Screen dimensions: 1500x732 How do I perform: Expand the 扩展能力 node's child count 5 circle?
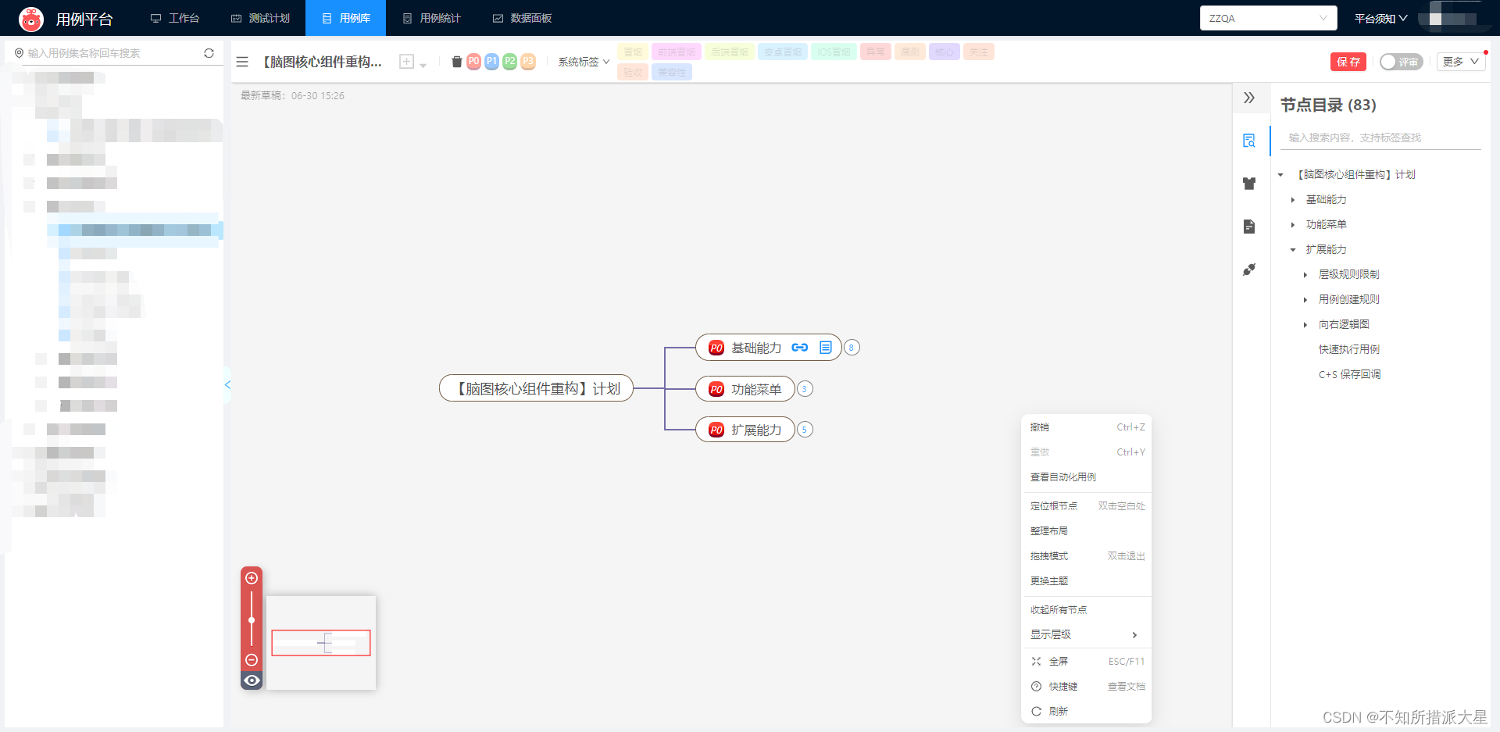coord(805,430)
